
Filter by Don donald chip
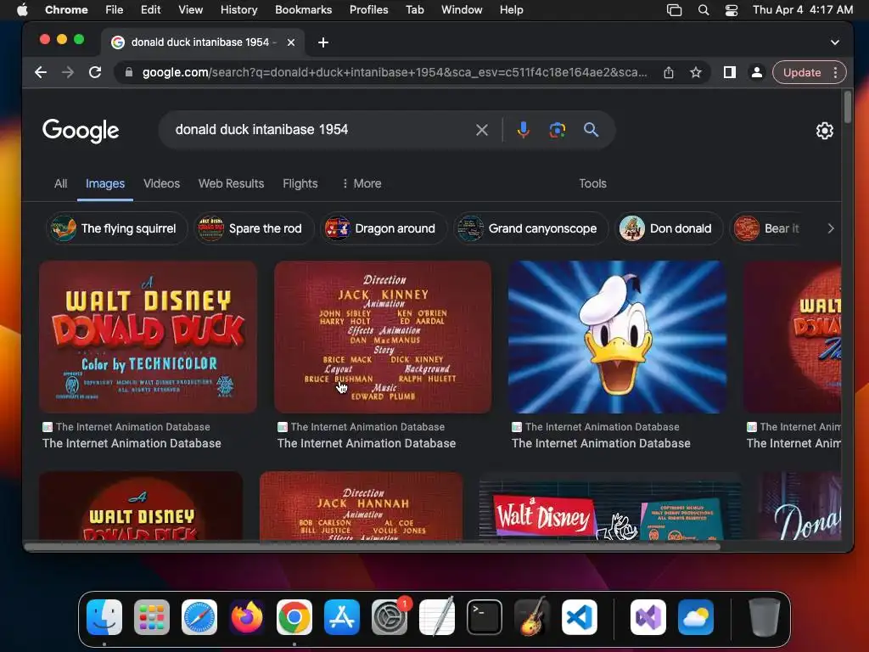670,228
